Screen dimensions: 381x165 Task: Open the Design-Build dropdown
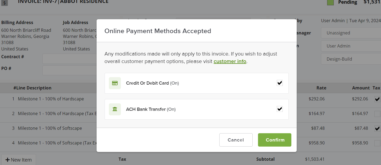point(351,59)
